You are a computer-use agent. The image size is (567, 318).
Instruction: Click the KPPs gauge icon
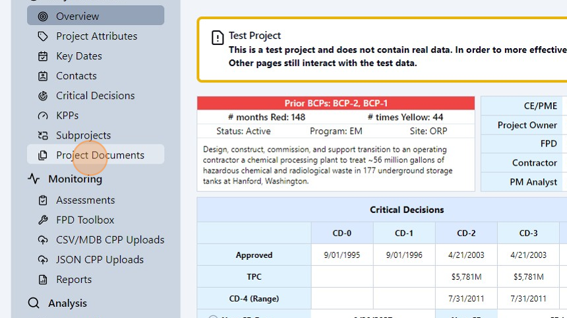pos(43,115)
